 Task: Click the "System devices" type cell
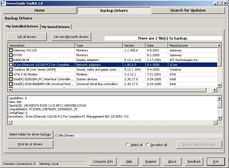[x=99, y=79]
